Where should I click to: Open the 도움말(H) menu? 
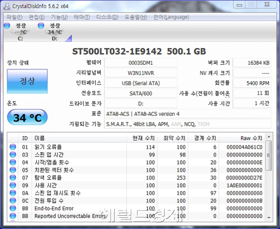[136, 17]
